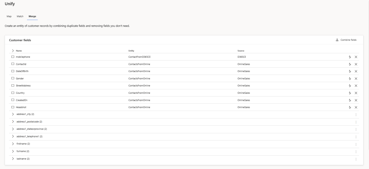This screenshot has width=369, height=169.
Task: Click rename icon for StreetAddress row
Action: (x=350, y=86)
